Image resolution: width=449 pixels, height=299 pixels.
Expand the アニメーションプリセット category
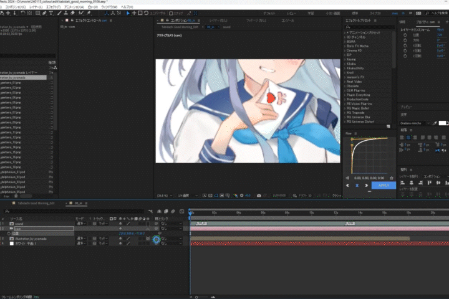(345, 32)
